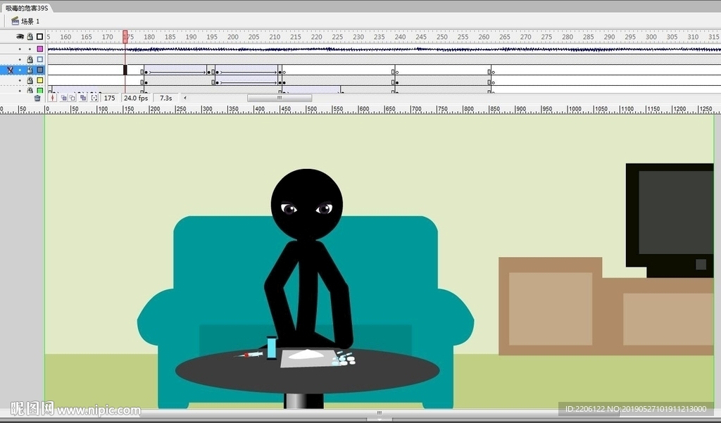Click the green outline color swatch
721x423 pixels.
coord(40,90)
